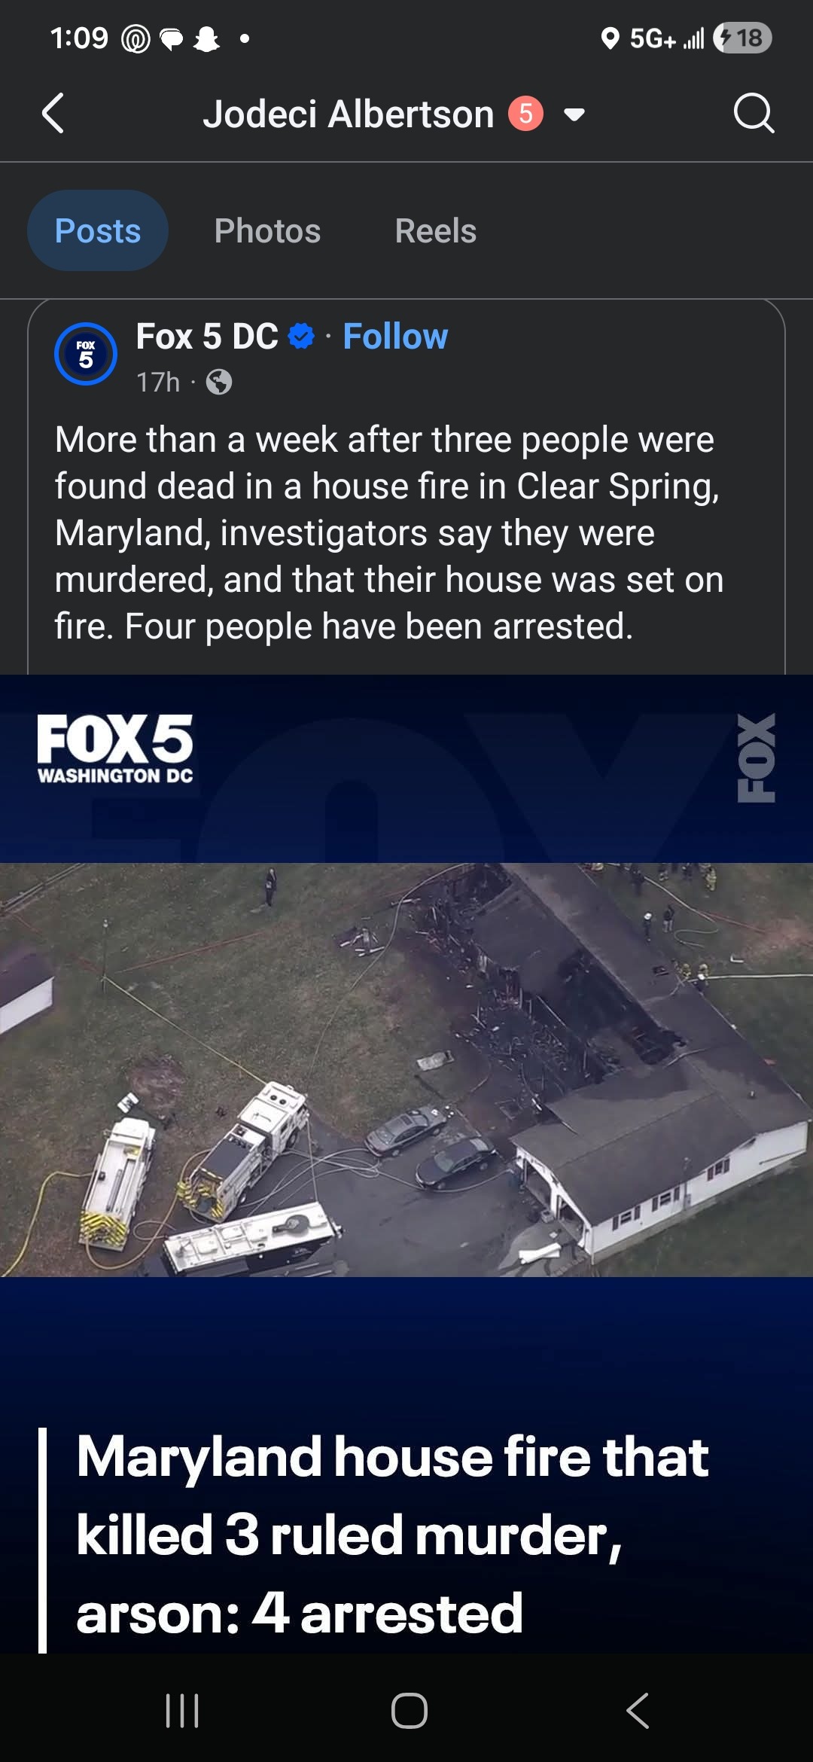Image resolution: width=813 pixels, height=1762 pixels.
Task: Open the 17h post timestamp
Action: tap(158, 383)
